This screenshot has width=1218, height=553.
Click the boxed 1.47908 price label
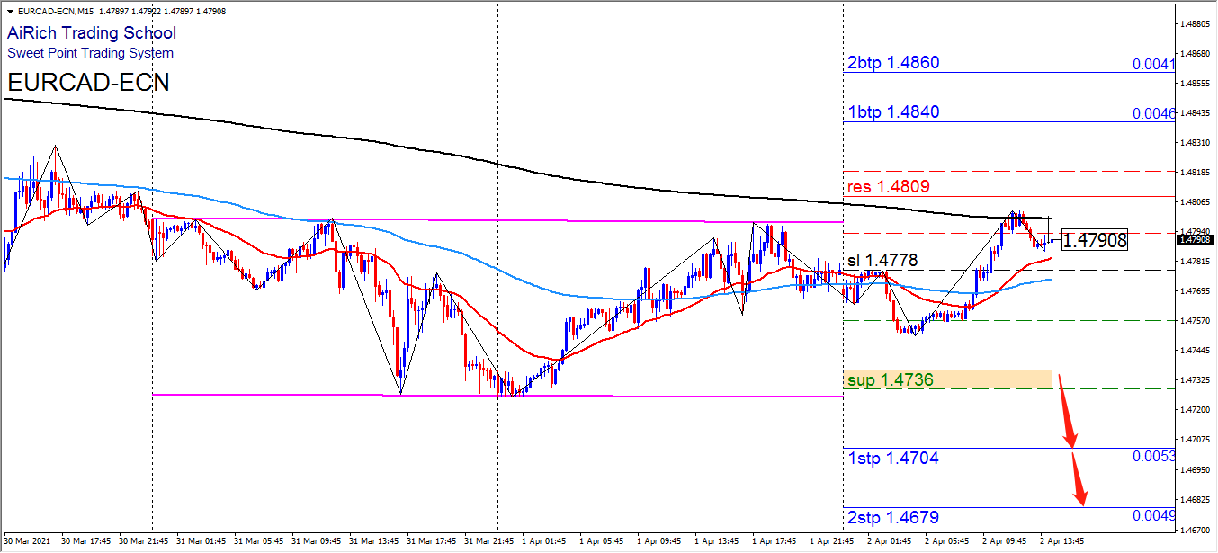pos(1094,241)
